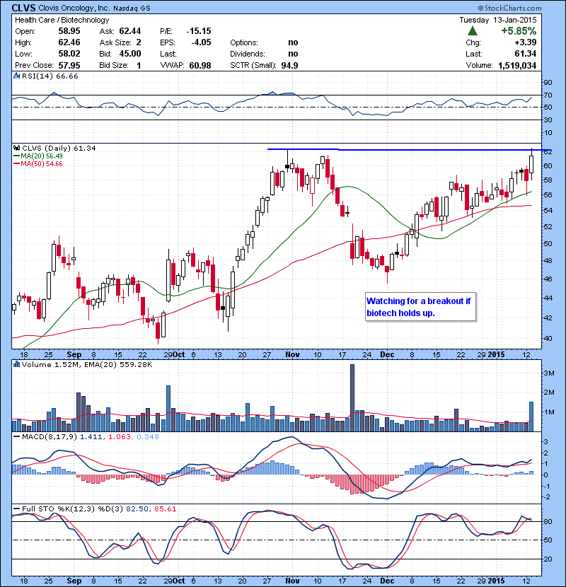Click the 'Volume 1.52M, EMA(20) 559.28K' label
Viewport: 566px width, 587px height.
coord(87,364)
